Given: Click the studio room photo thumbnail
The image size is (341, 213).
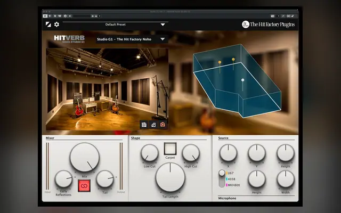Looking at the screenshot, I should (x=107, y=89).
